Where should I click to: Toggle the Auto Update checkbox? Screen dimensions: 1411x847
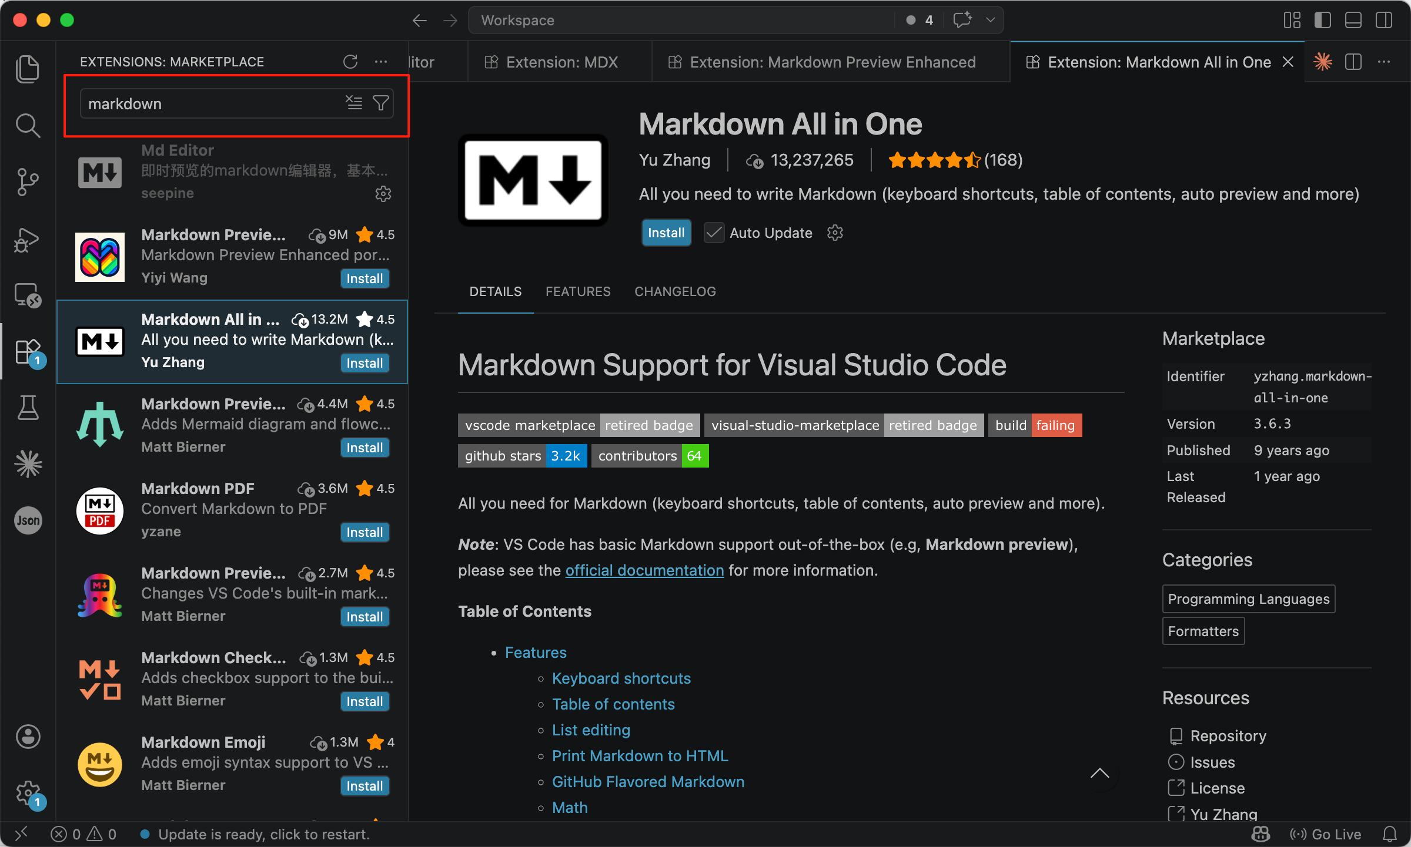click(714, 233)
